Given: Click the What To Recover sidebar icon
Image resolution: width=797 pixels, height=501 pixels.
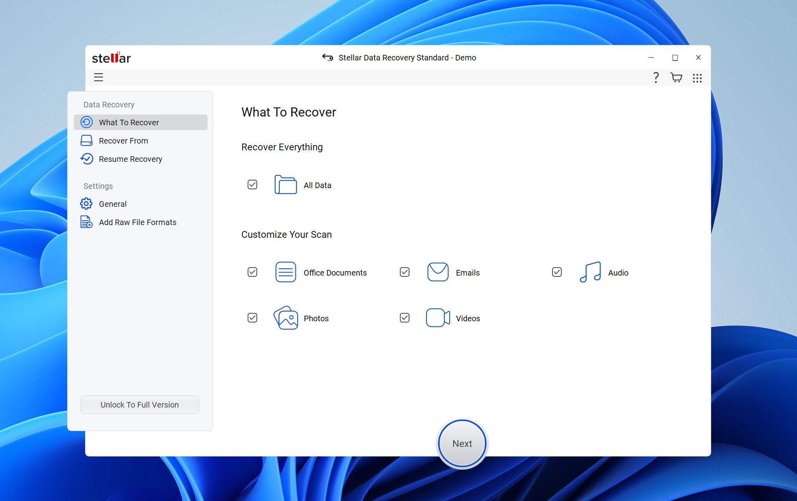Looking at the screenshot, I should (86, 122).
